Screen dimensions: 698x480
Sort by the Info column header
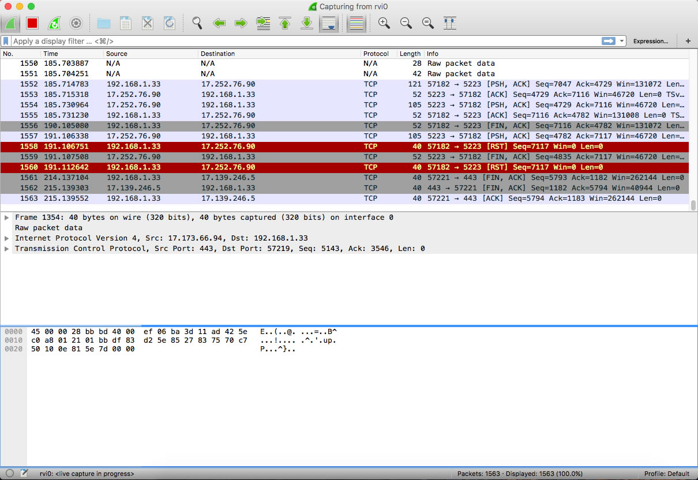[x=557, y=54]
